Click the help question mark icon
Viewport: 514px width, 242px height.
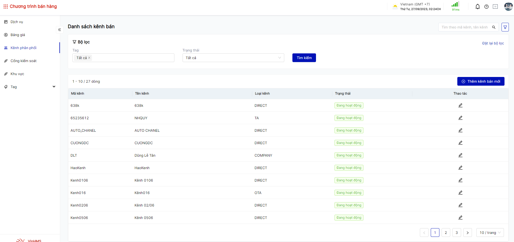point(486,7)
